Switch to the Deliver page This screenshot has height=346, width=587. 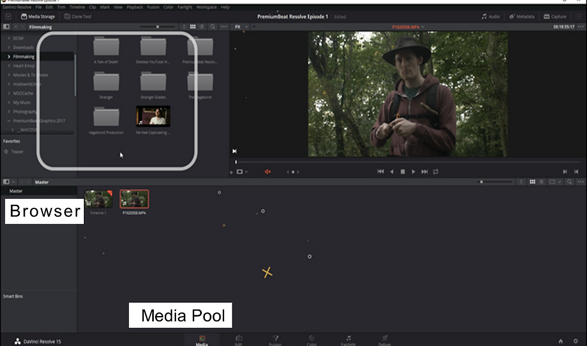click(x=385, y=340)
